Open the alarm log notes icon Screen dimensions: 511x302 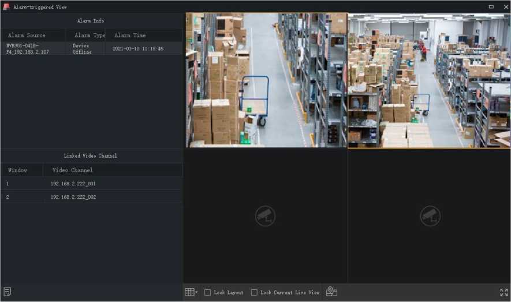point(8,292)
